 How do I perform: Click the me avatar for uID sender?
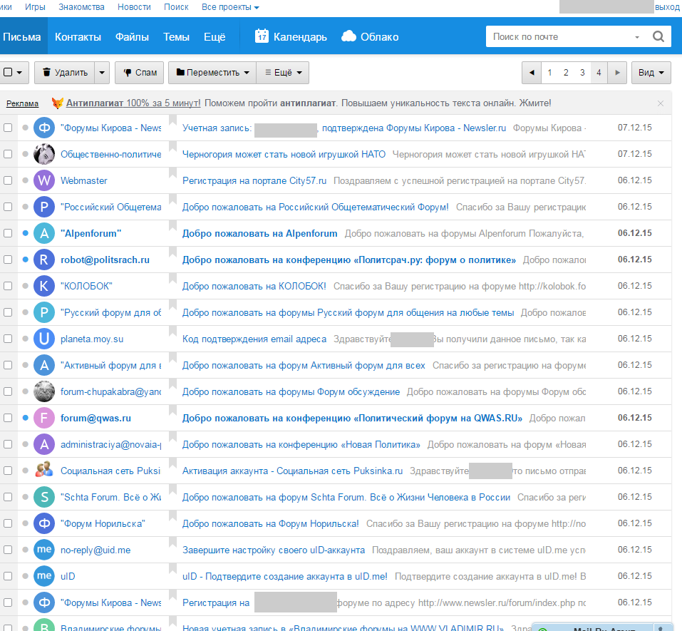(x=44, y=576)
